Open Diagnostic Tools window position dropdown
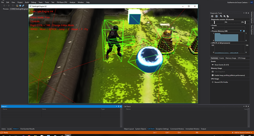 244,13
